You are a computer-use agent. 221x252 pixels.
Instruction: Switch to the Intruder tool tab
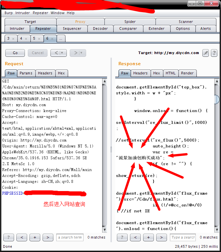17,29
